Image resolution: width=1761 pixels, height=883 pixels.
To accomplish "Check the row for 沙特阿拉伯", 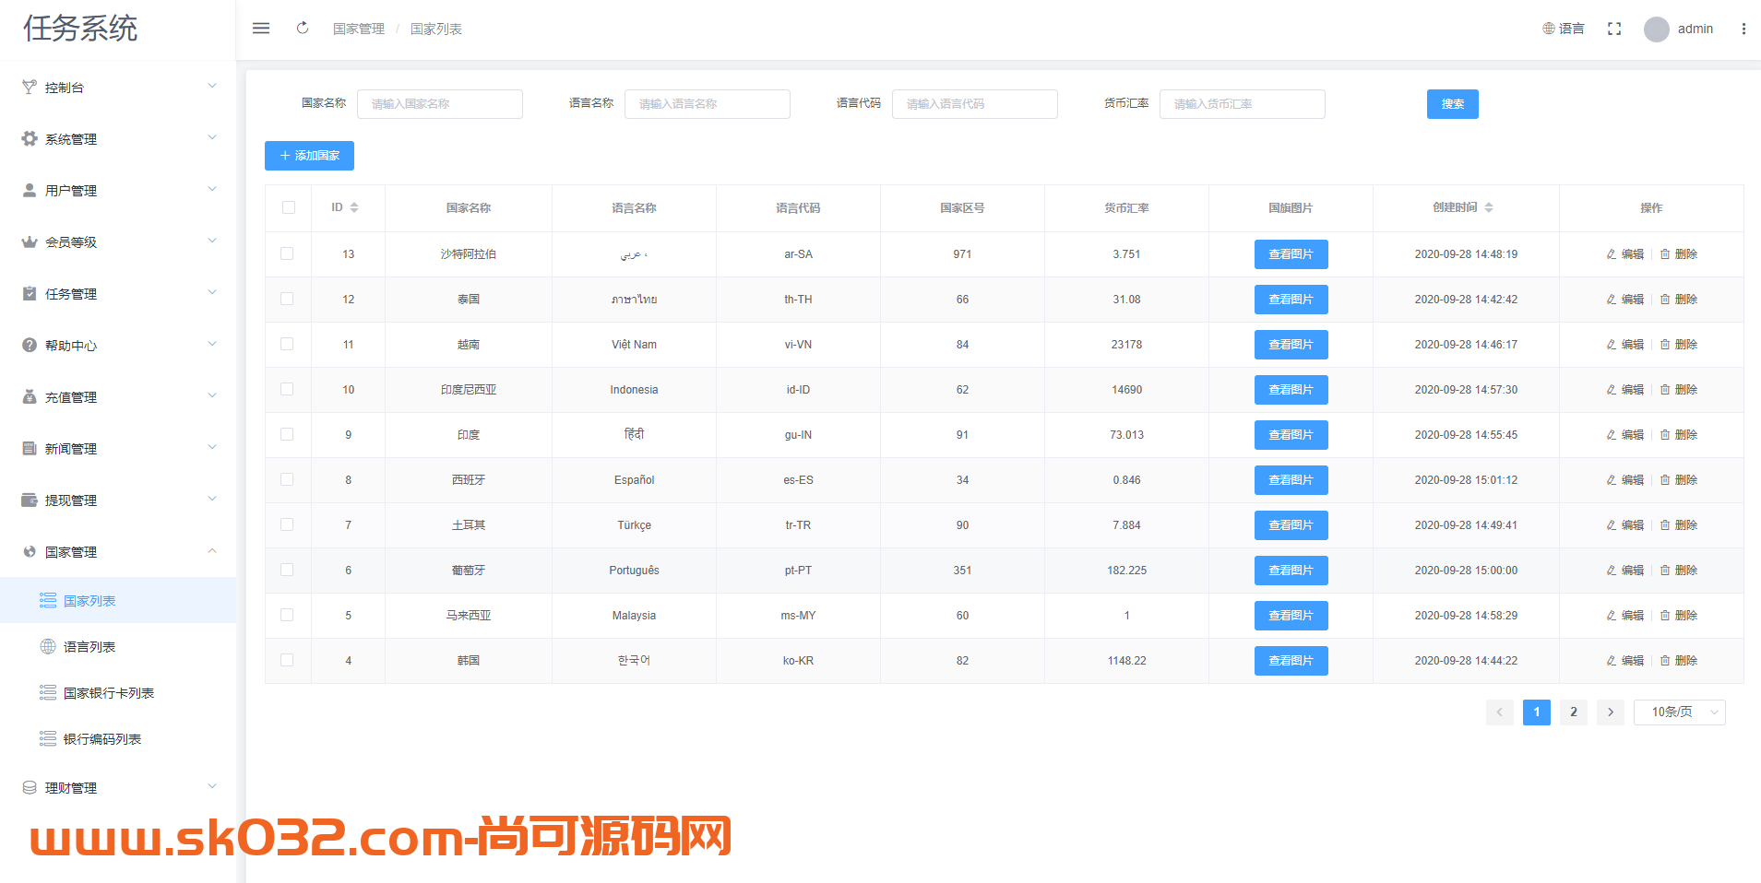I will click(287, 253).
